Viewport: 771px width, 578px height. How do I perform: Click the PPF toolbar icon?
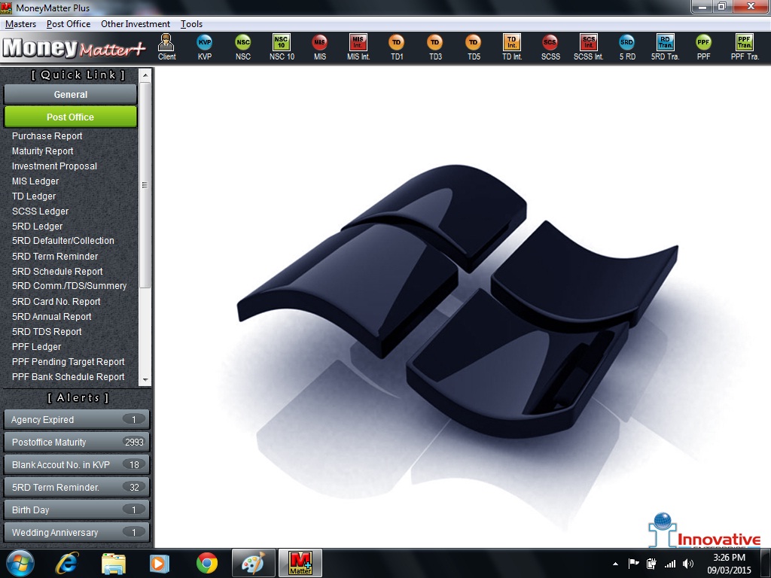click(703, 47)
